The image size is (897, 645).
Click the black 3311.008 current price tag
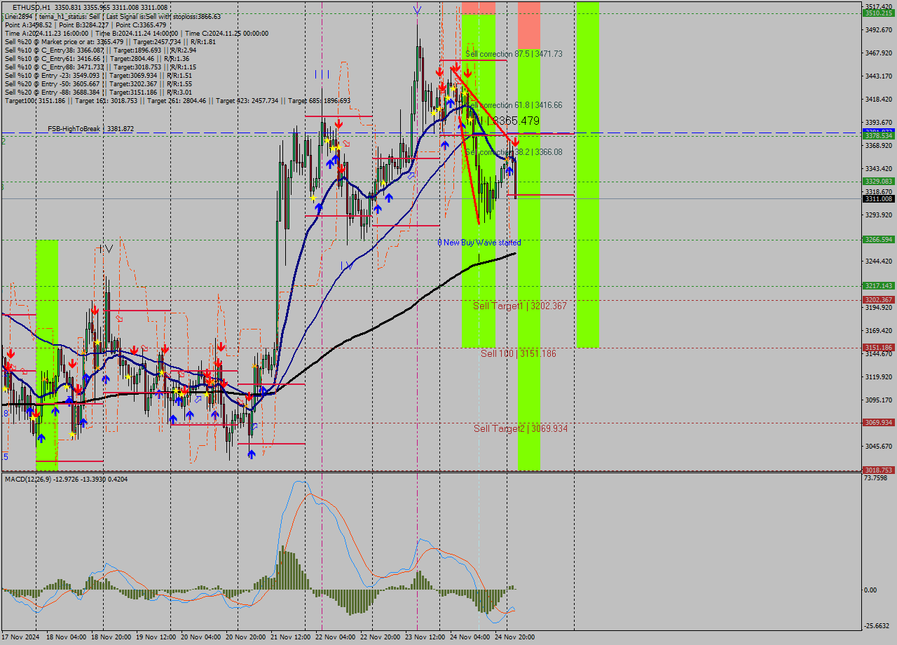point(877,199)
